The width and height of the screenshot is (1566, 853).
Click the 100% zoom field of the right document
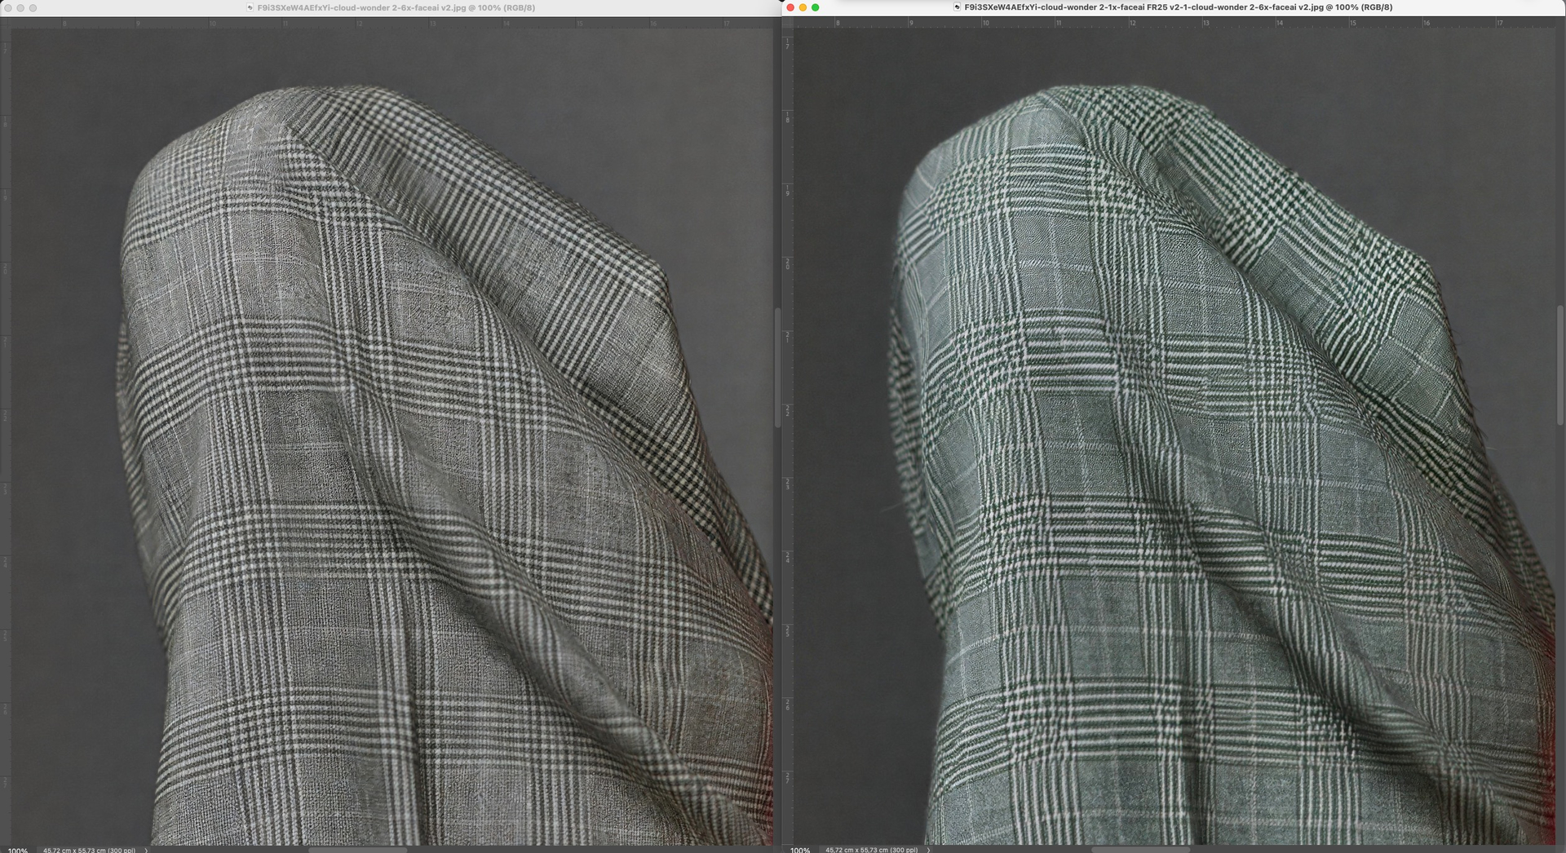pos(800,850)
